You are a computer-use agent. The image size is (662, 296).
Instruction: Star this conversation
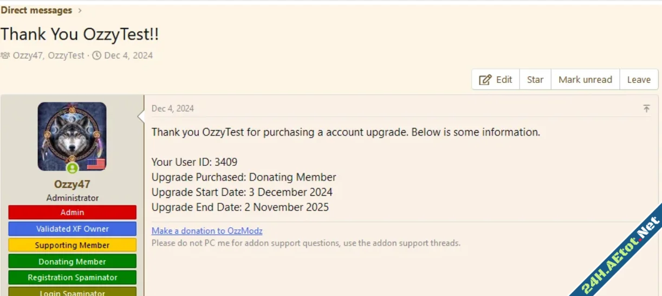[x=535, y=80]
